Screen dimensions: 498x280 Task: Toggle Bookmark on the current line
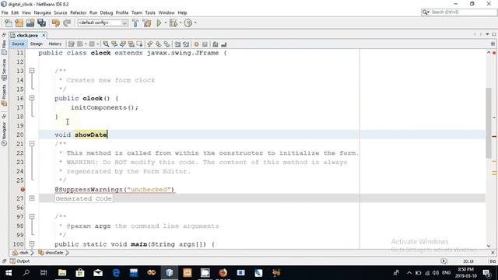(x=167, y=44)
